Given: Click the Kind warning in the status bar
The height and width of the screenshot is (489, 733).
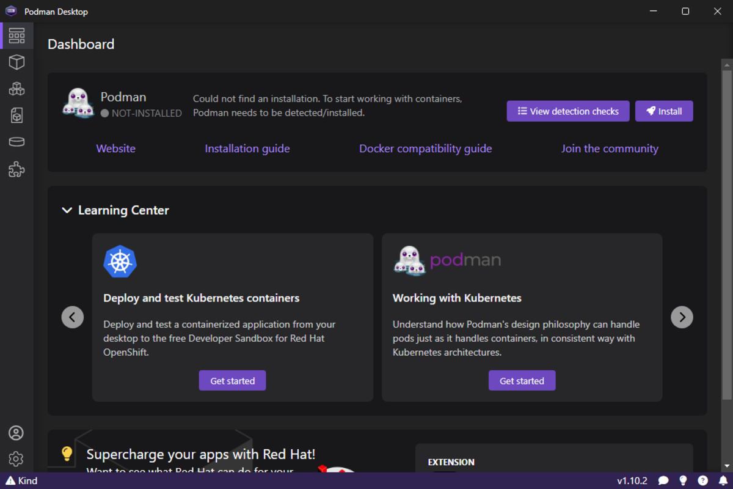Looking at the screenshot, I should (x=20, y=480).
